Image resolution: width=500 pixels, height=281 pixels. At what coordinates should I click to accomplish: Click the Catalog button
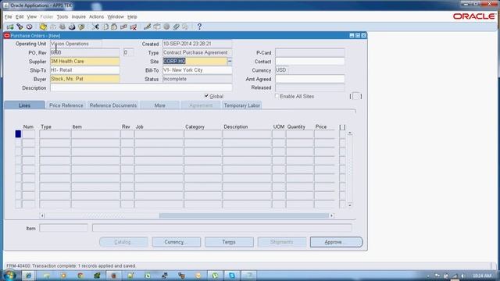point(123,242)
